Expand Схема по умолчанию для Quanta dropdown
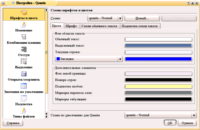 (160, 115)
